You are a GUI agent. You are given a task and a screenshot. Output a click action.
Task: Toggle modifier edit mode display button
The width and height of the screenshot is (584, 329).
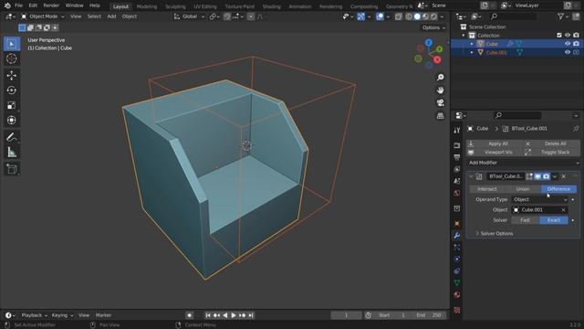529,176
